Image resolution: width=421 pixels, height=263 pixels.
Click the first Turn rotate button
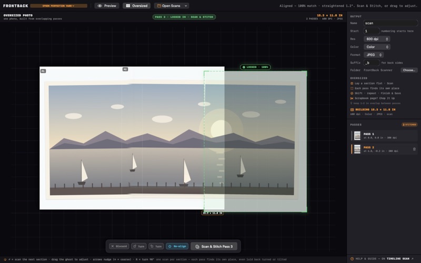138,246
